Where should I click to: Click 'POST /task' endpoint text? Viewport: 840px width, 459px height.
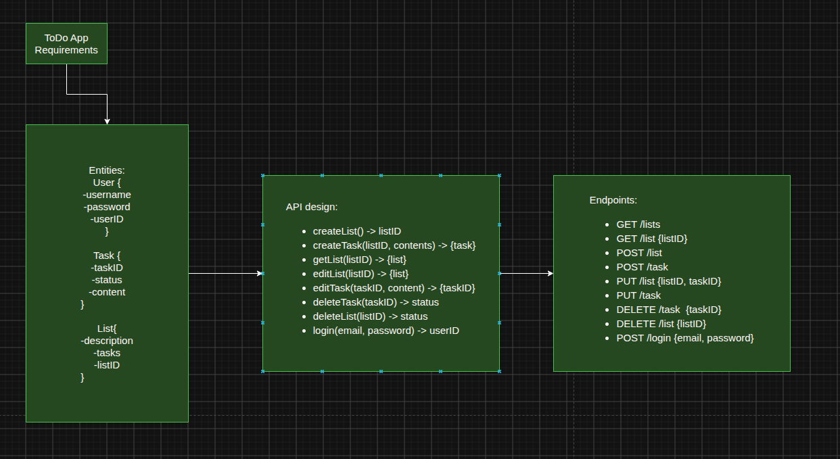coord(642,267)
